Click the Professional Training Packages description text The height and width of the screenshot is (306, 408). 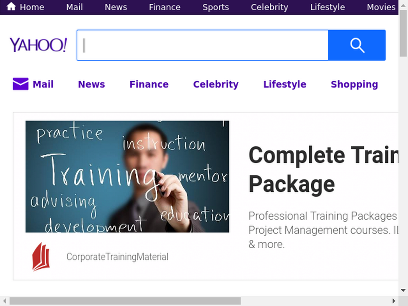pyautogui.click(x=324, y=230)
